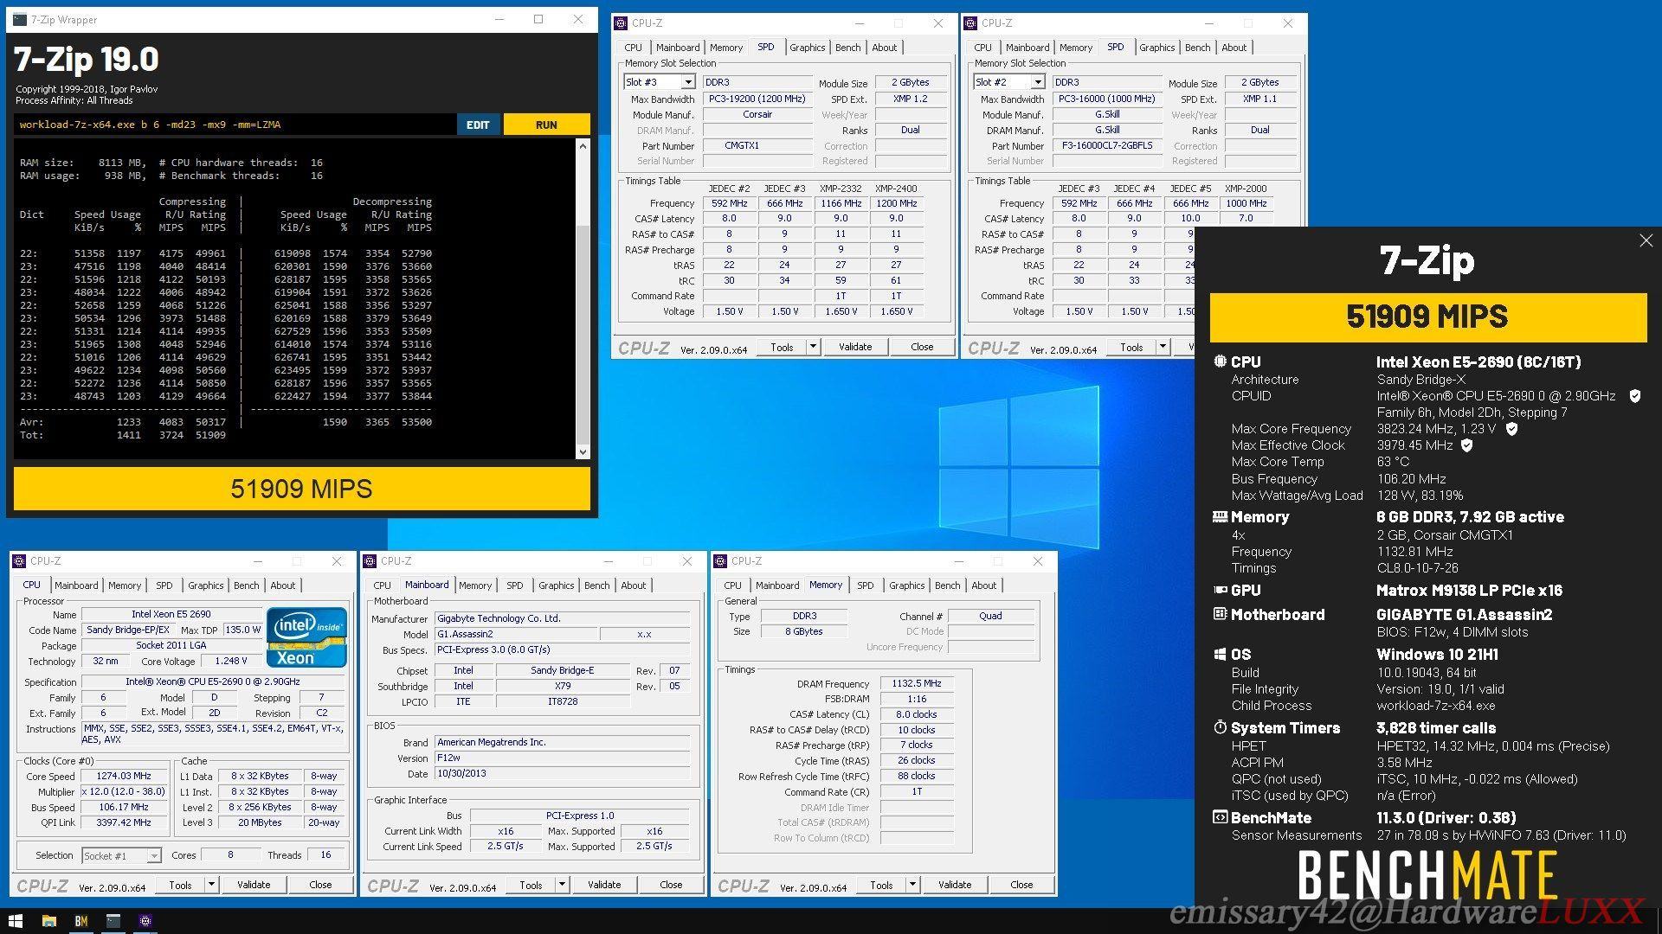Switch to About tab in Slot #2 SPD window

coord(1234,48)
